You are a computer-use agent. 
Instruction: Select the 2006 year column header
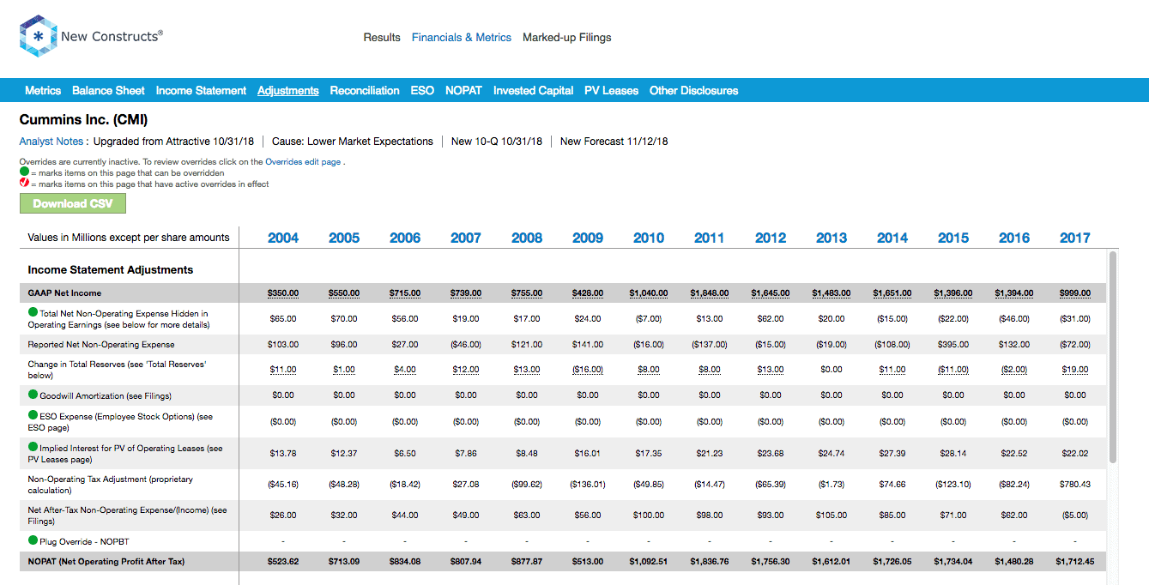[x=405, y=238]
